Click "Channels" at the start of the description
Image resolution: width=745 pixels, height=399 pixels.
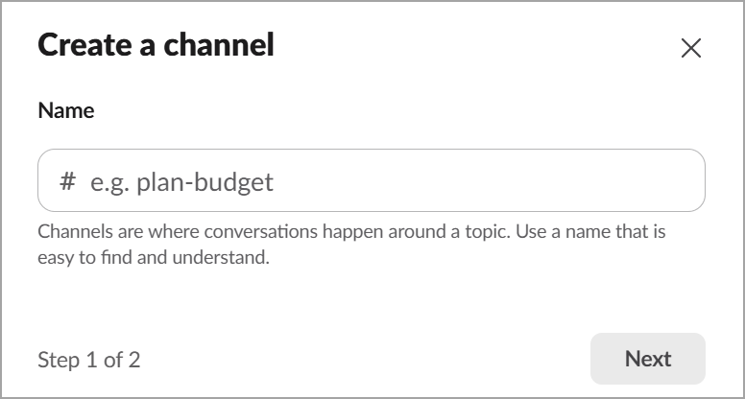74,232
